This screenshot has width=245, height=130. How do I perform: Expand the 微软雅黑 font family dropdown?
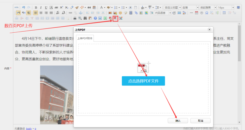tap(215, 7)
